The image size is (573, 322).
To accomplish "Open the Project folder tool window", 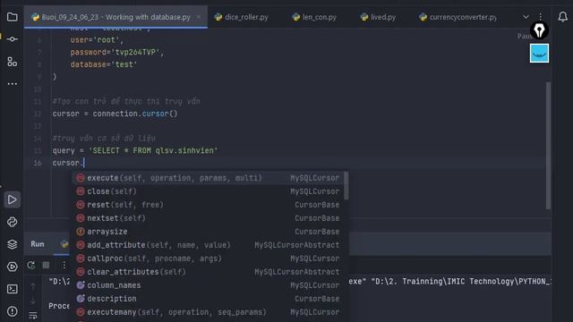I will tap(12, 17).
